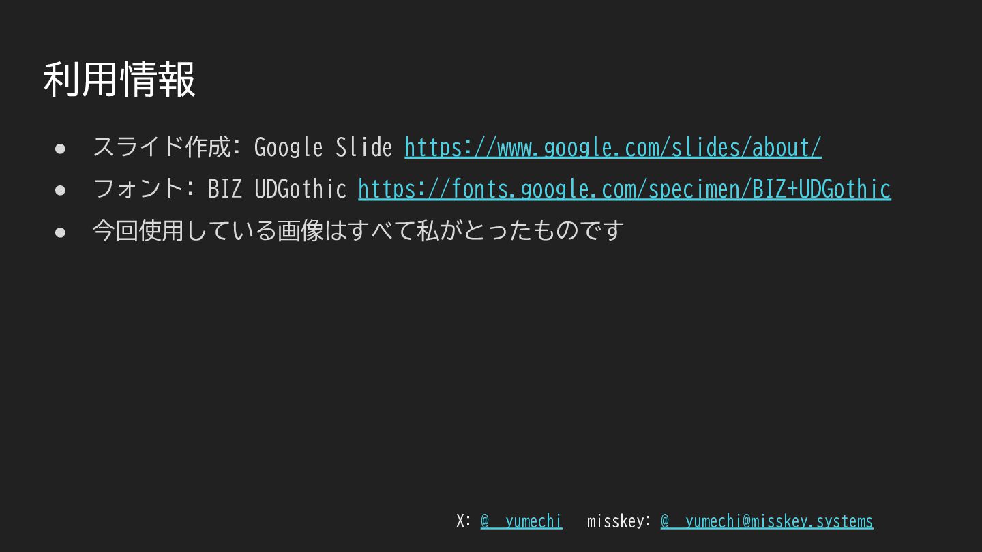Click the フォント label text
The width and height of the screenshot is (982, 552).
pyautogui.click(x=138, y=189)
